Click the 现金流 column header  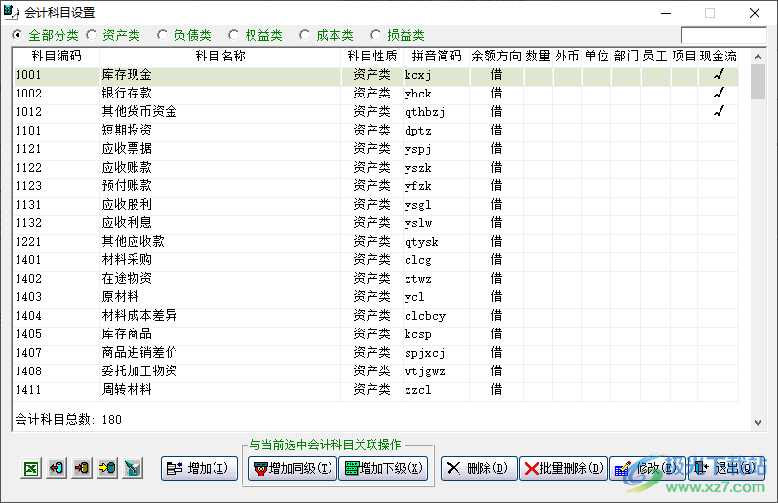tap(718, 57)
